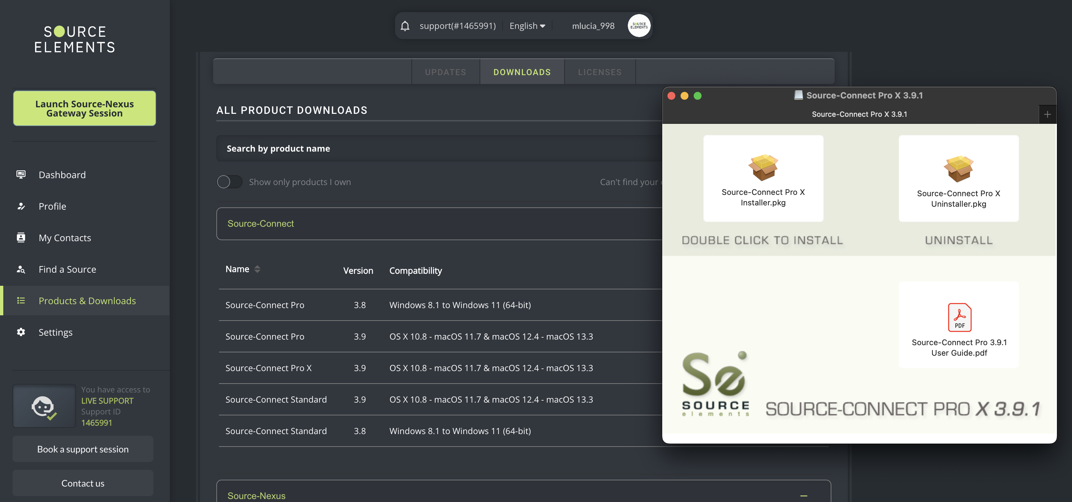The height and width of the screenshot is (502, 1072).
Task: Click the Find a Source icon
Action: point(21,269)
